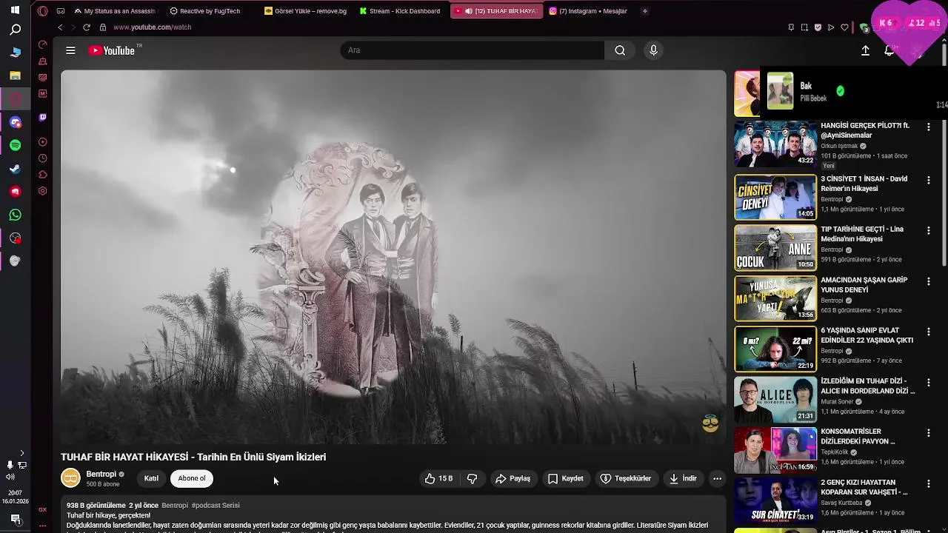Click the Katıl join button

(x=151, y=479)
